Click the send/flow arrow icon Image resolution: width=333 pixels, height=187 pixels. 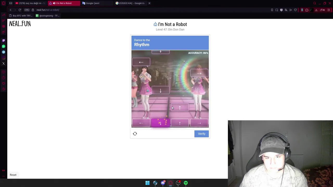pyautogui.click(x=291, y=10)
